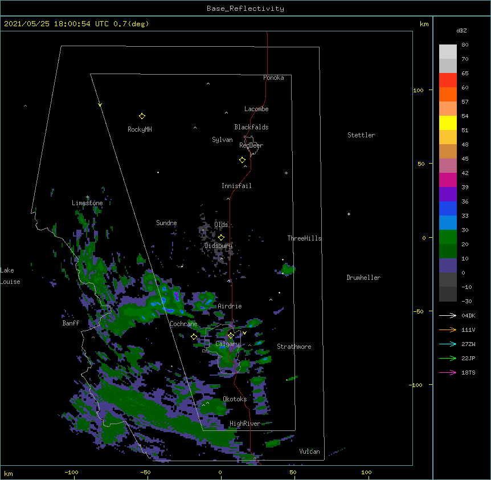Click the ThreeHills city label
Viewport: 491px width, 480px height.
[x=304, y=238]
